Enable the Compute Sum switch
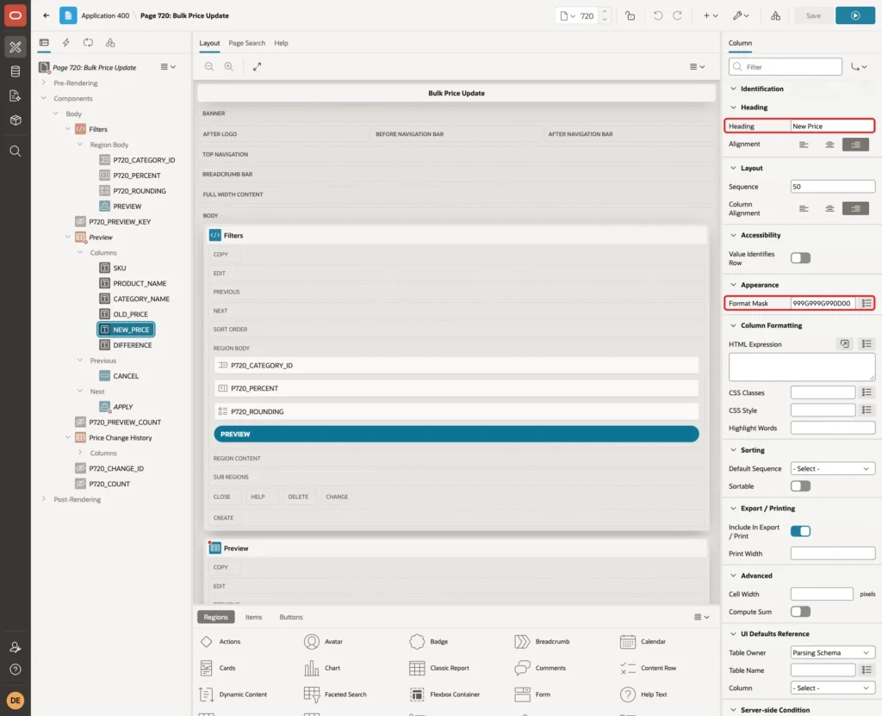 click(800, 612)
